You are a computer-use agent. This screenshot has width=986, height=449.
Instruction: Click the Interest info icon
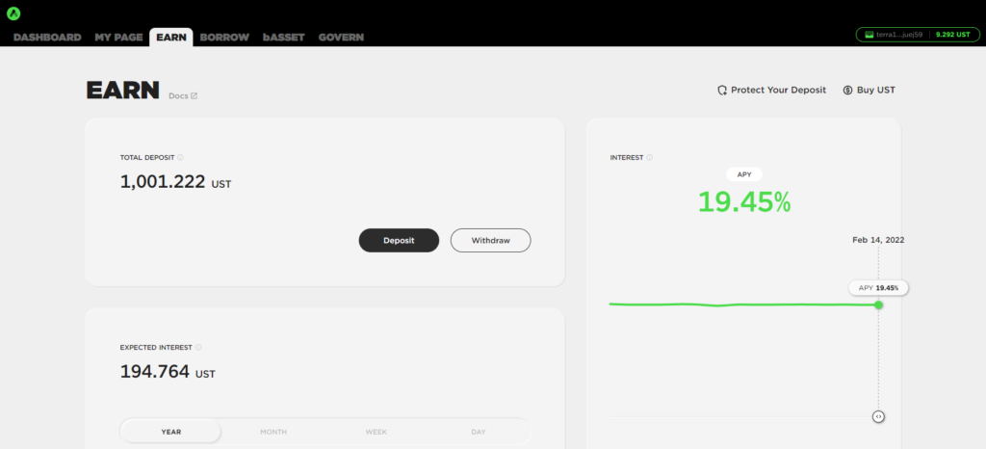(x=649, y=157)
